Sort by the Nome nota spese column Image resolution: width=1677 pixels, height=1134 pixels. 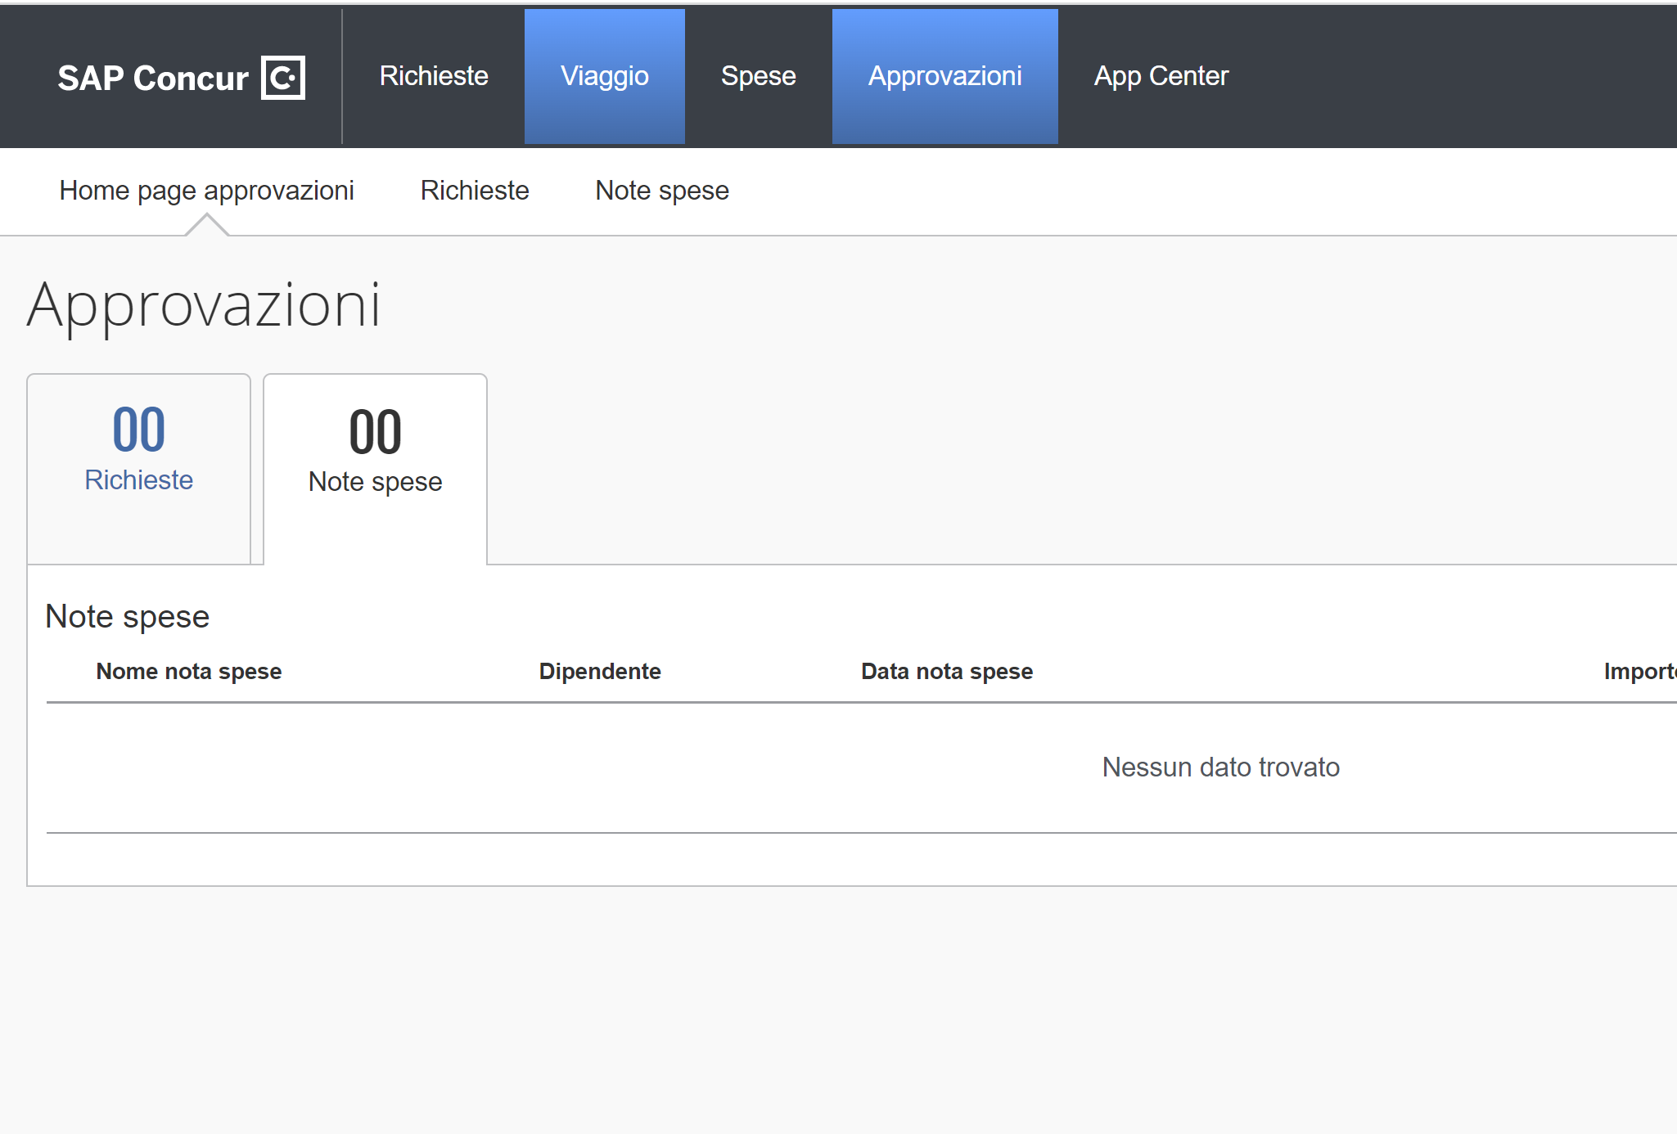click(188, 672)
